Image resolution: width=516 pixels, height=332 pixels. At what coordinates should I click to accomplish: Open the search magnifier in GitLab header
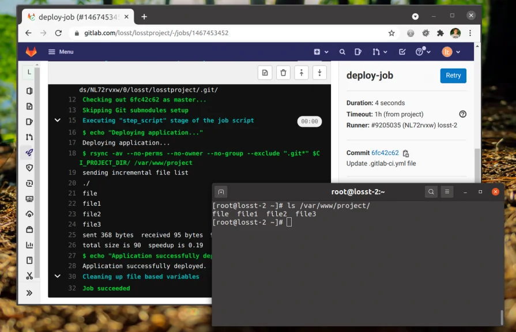(342, 51)
